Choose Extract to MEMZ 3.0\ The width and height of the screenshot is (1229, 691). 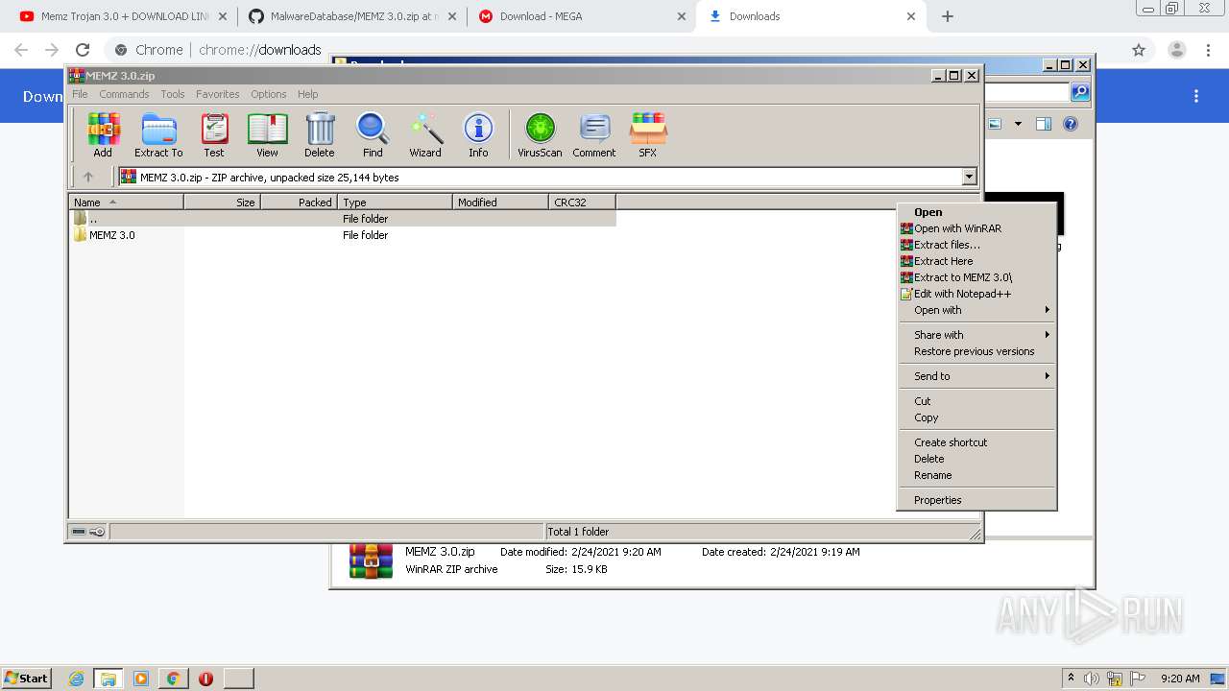point(976,277)
